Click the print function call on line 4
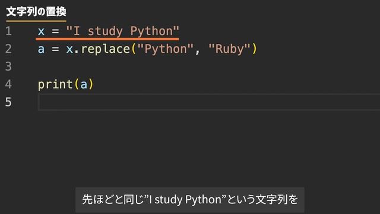Image resolution: width=380 pixels, height=214 pixels. click(55, 84)
